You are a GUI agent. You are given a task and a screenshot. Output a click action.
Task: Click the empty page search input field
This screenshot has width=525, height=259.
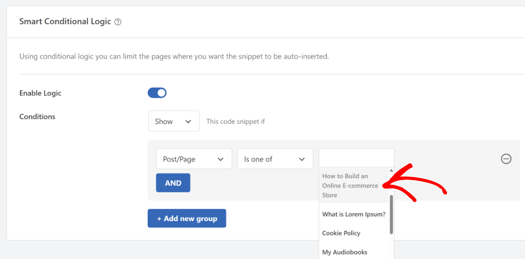(x=357, y=158)
